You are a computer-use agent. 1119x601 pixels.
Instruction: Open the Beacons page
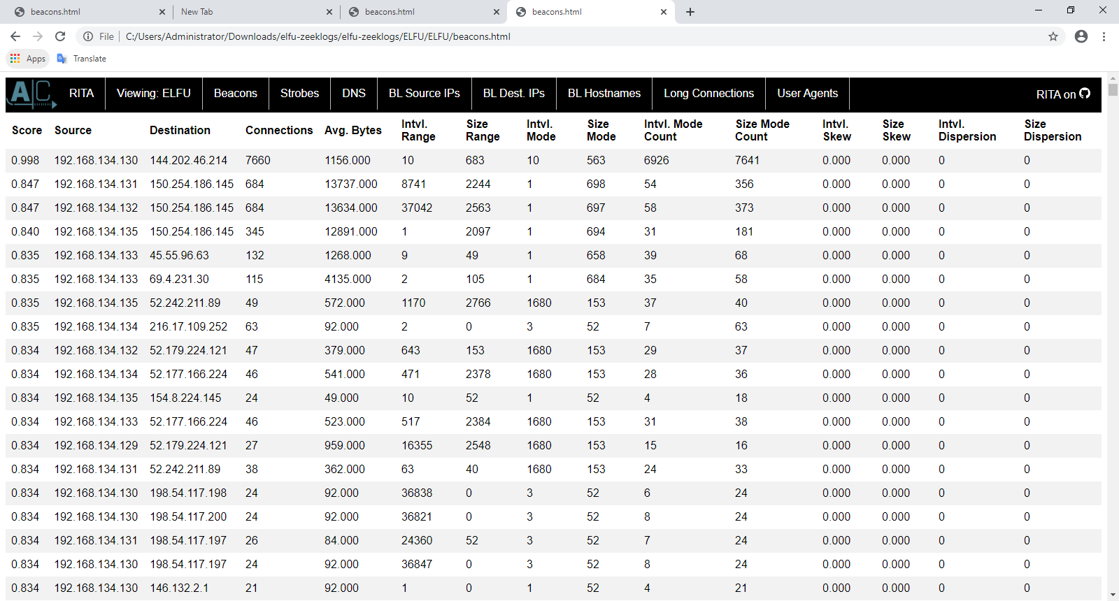point(236,94)
